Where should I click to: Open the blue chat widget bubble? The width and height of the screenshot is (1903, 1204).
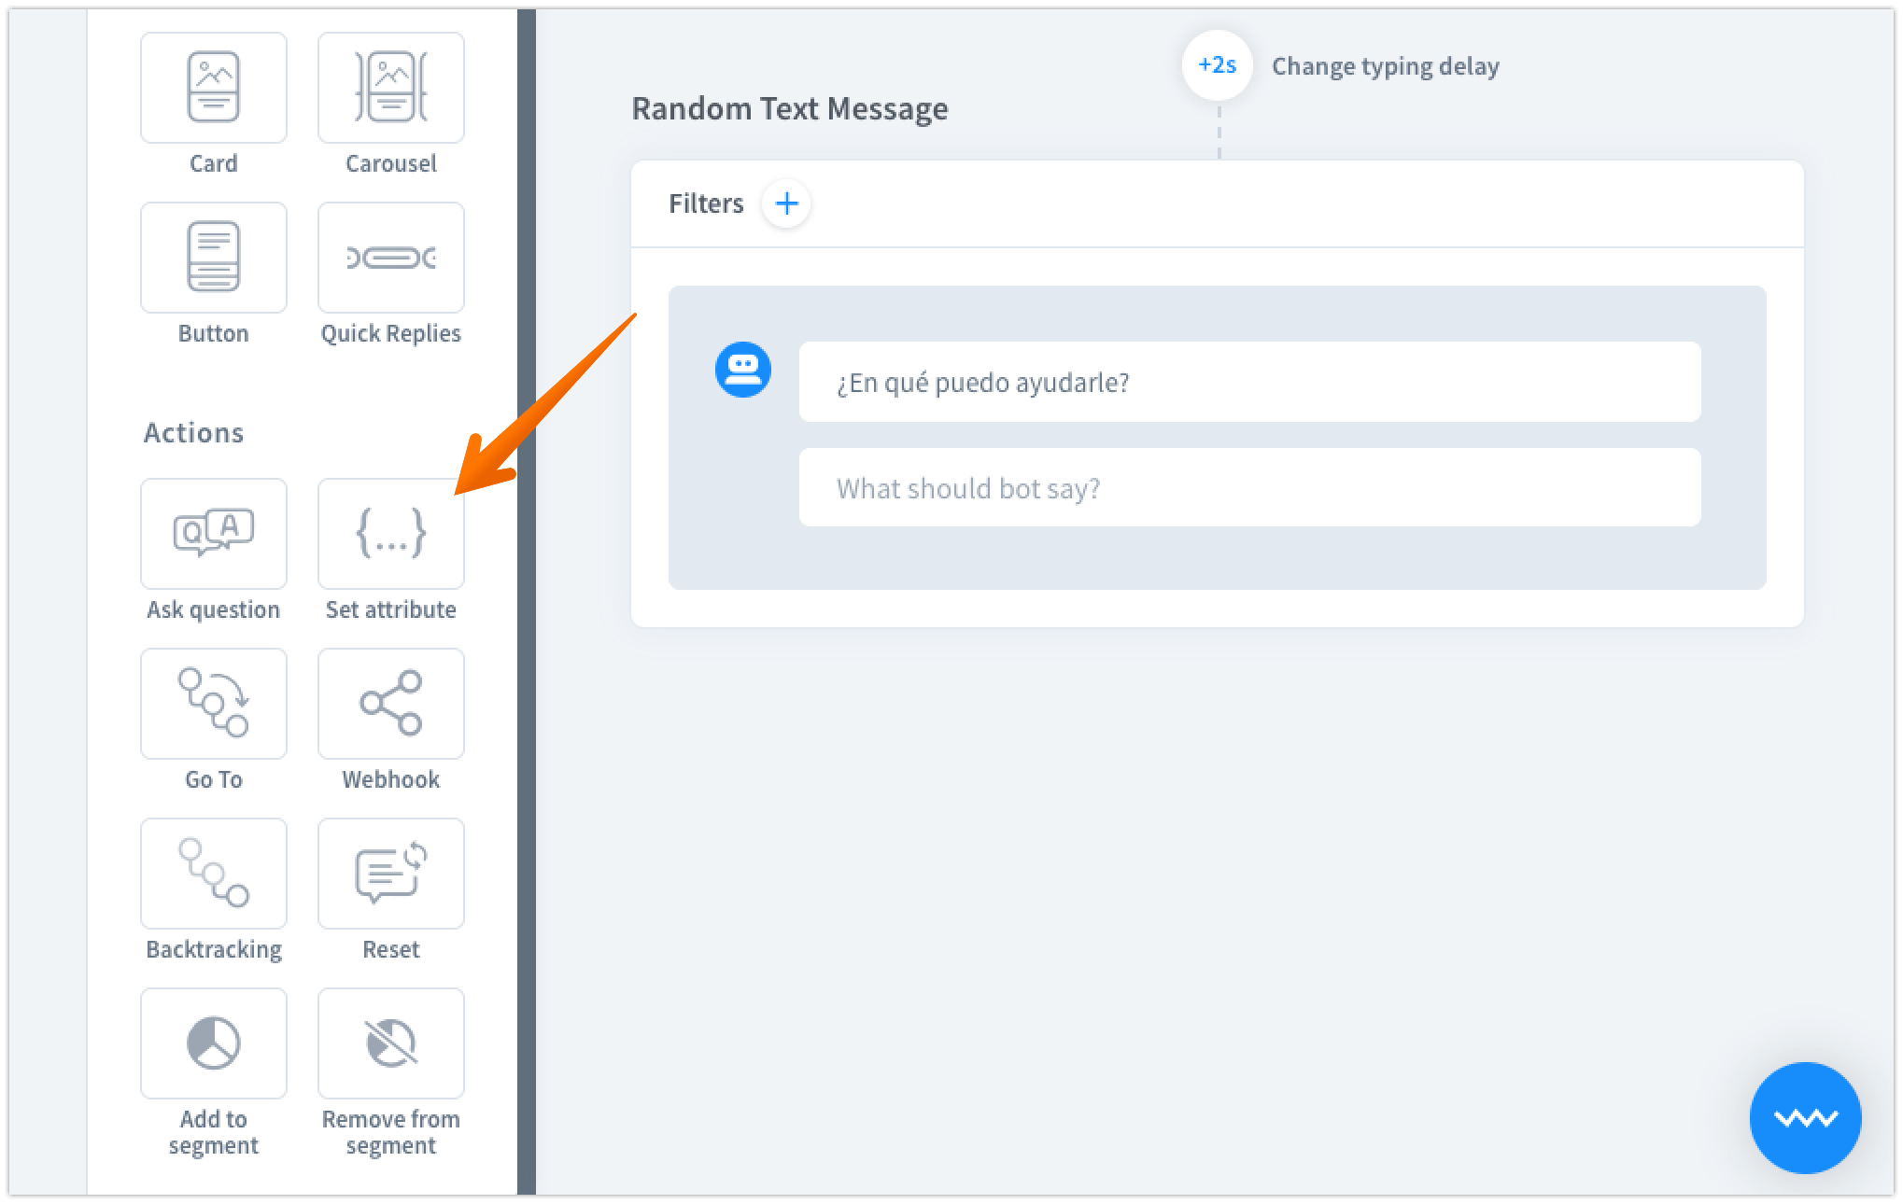pyautogui.click(x=1804, y=1117)
